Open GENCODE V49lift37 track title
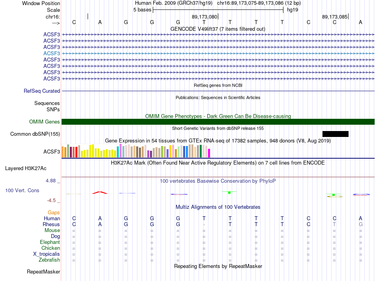 [218, 29]
